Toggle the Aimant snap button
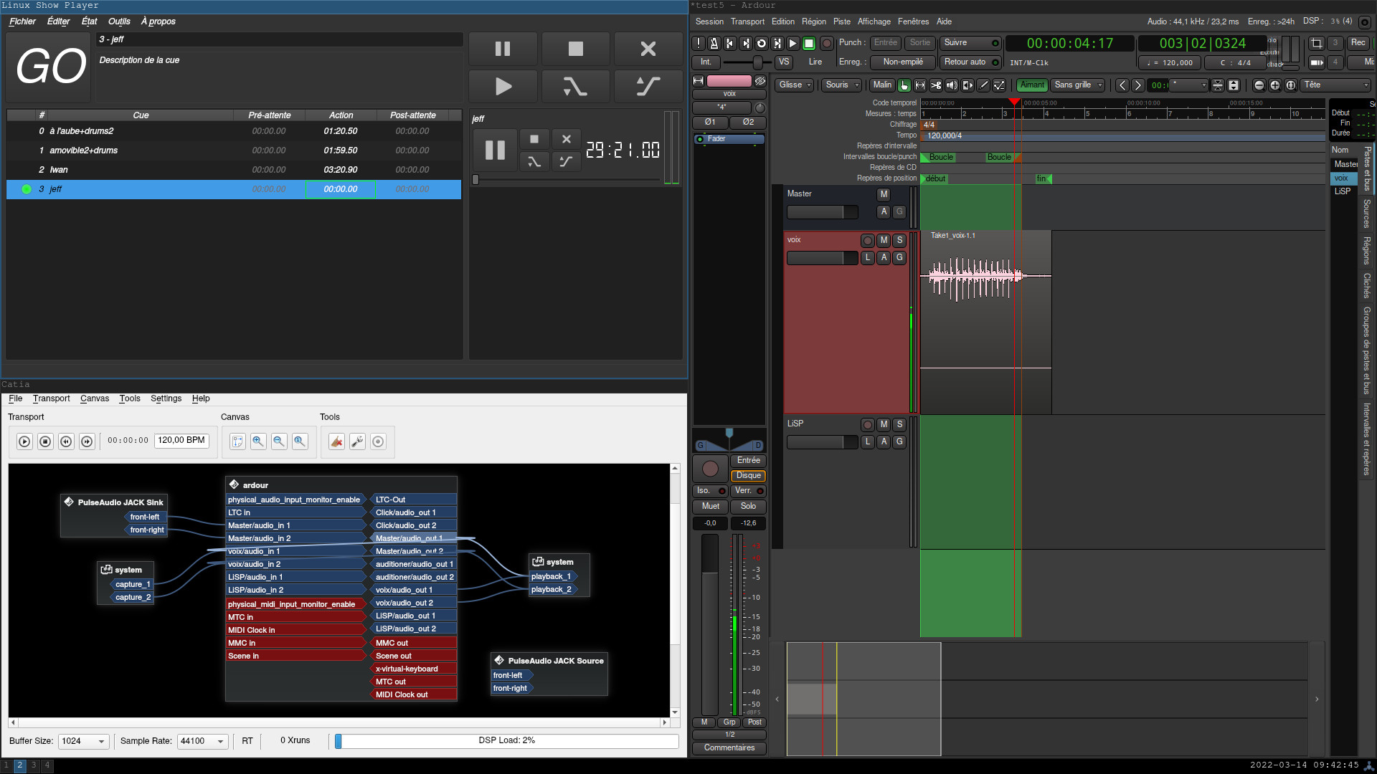The height and width of the screenshot is (774, 1377). point(1032,85)
